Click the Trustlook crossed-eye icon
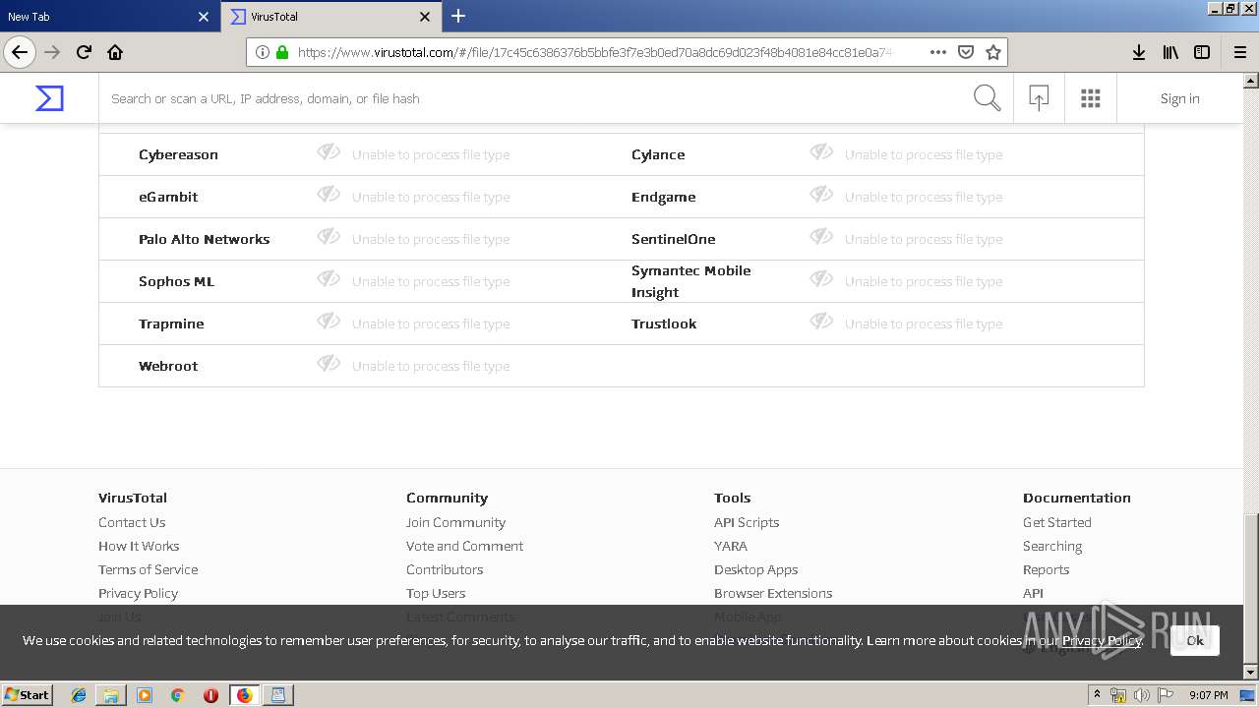This screenshot has height=708, width=1259. coord(821,322)
